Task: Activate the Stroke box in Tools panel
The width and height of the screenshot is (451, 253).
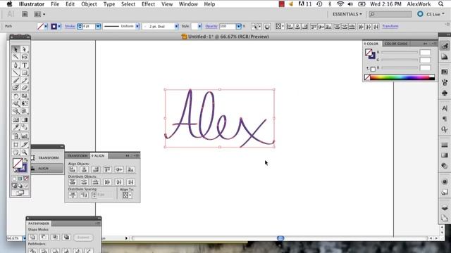Action: pyautogui.click(x=24, y=169)
